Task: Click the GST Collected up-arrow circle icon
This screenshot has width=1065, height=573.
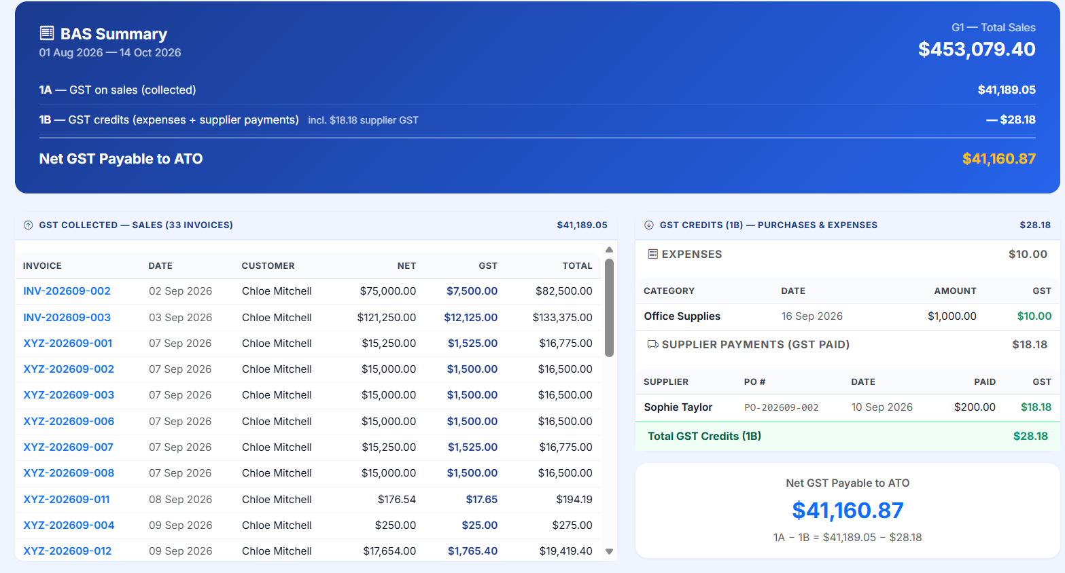Action: coord(29,225)
